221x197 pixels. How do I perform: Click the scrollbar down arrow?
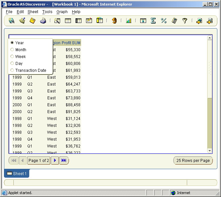(x=210, y=151)
